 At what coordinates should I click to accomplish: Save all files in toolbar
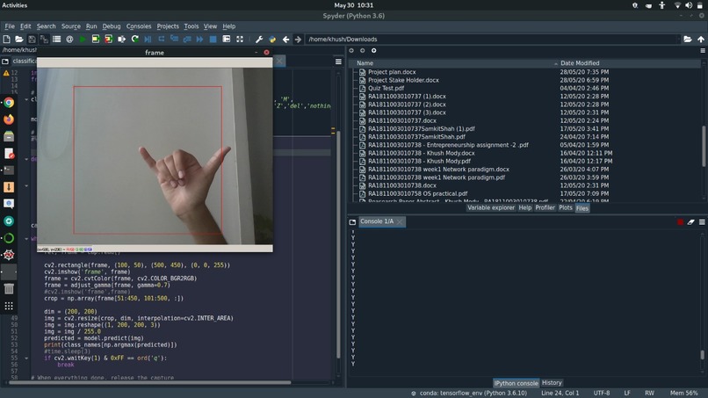click(x=44, y=40)
